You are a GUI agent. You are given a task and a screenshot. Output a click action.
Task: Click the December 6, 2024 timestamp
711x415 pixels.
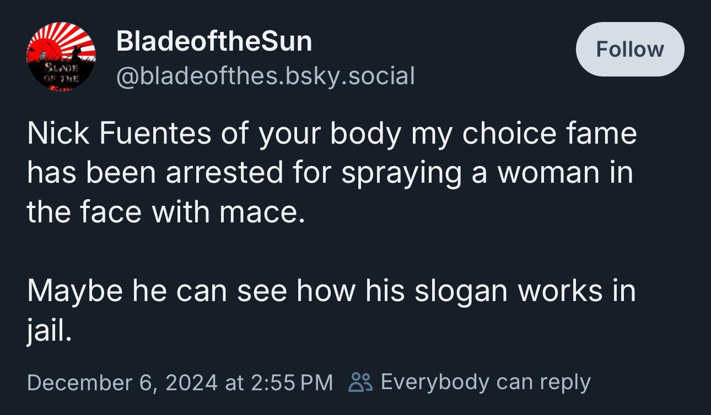pyautogui.click(x=122, y=382)
